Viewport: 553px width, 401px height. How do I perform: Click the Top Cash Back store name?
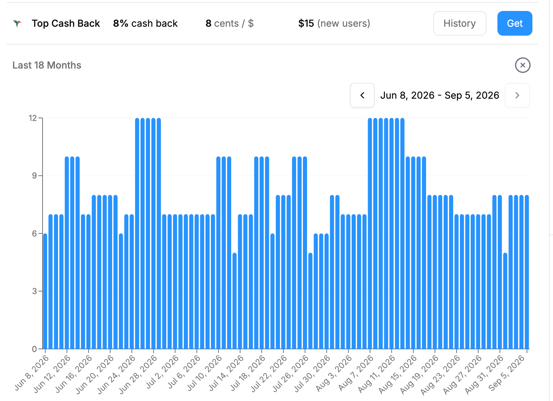click(66, 23)
